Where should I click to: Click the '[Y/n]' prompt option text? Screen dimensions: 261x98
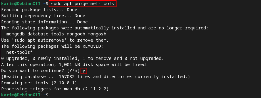coord(73,71)
